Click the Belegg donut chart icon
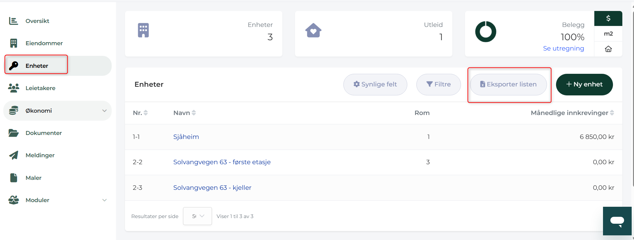Screen dimensions: 634x240 [x=486, y=32]
